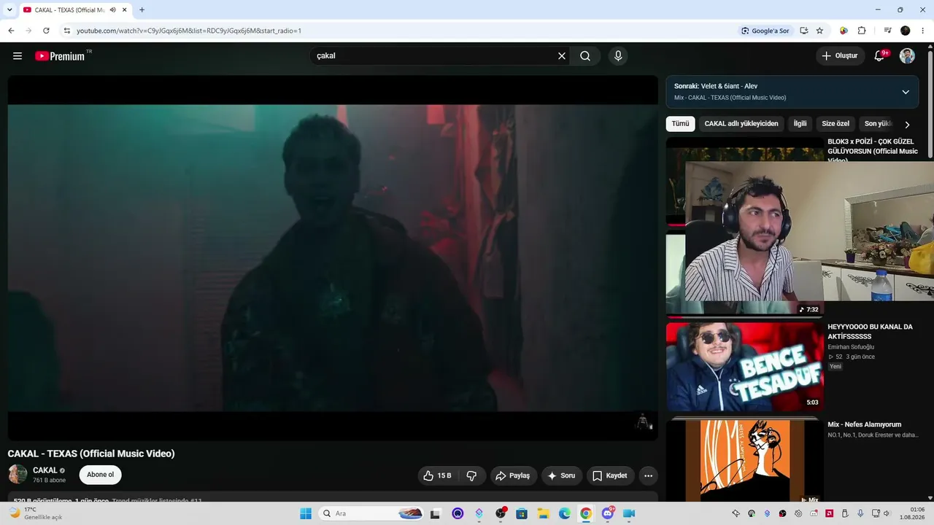The image size is (934, 525).
Task: Open Microsoft Store from taskbar
Action: 522,513
